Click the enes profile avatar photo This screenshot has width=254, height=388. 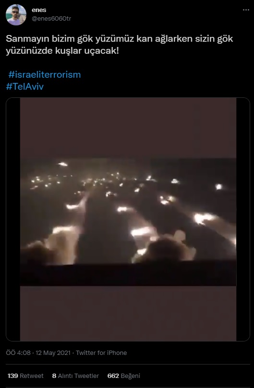[16, 15]
